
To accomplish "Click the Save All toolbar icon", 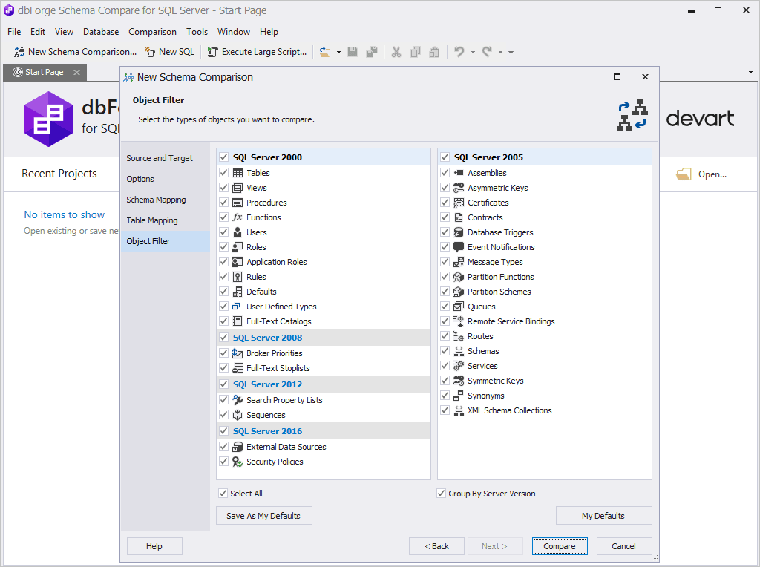I will click(372, 52).
